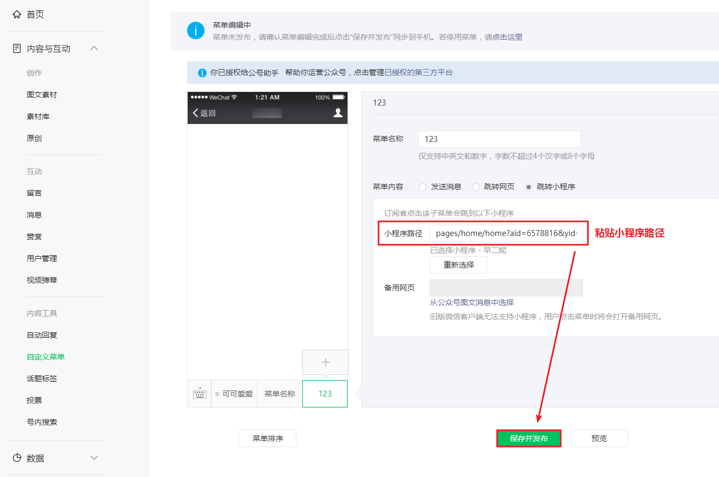Click the 互动 group label

34,171
